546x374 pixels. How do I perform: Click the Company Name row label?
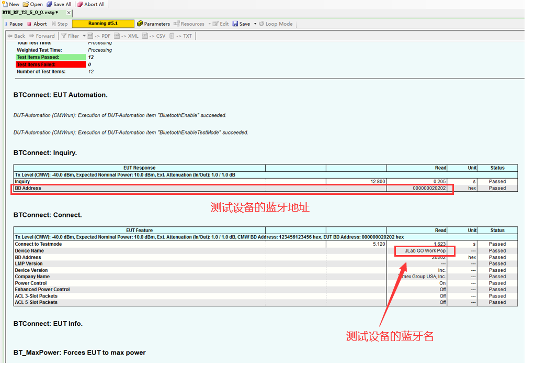[32, 277]
